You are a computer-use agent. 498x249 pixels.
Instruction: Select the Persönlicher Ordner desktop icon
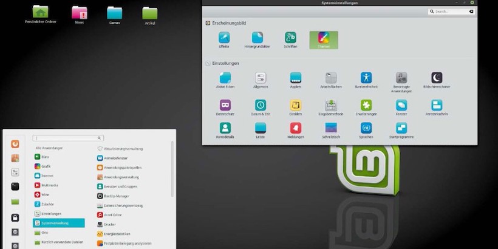[40, 15]
